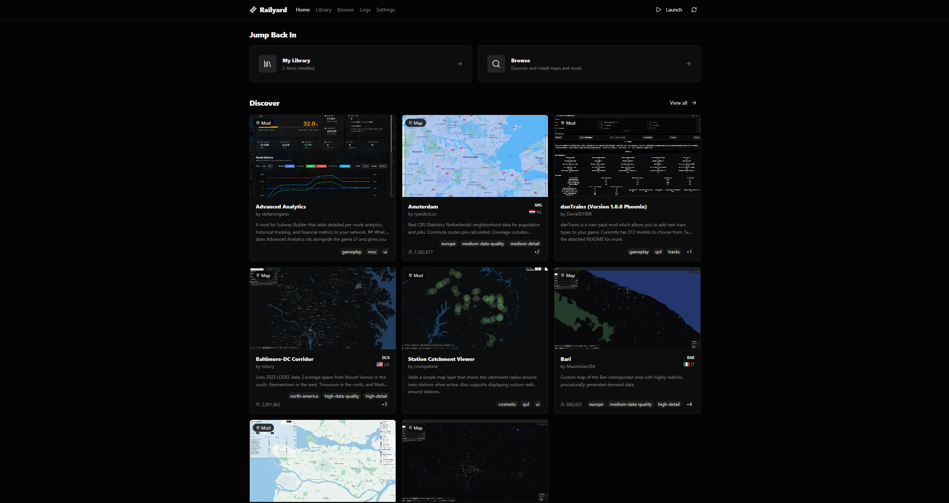Open the Bari map thumbnail
Image resolution: width=949 pixels, height=503 pixels.
click(x=626, y=309)
